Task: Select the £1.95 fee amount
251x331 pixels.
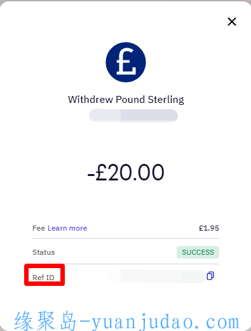Action: pos(209,228)
